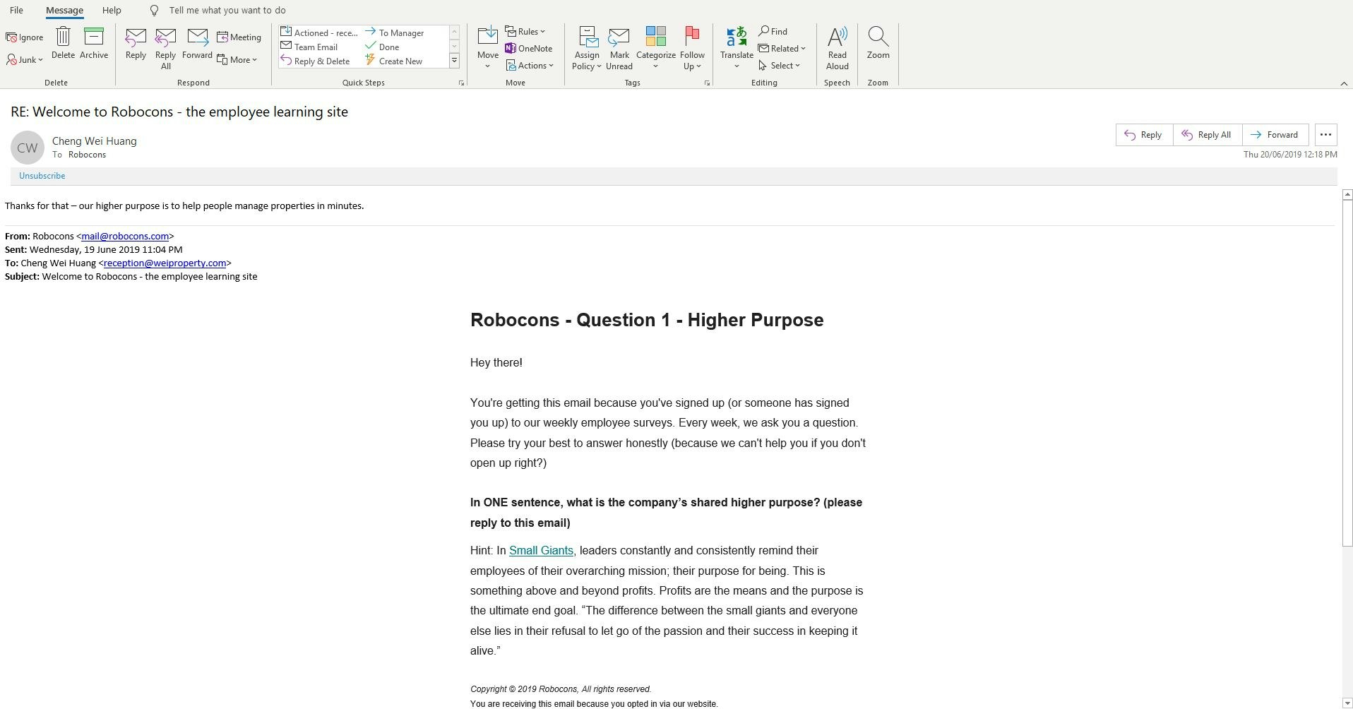Reply with a Meeting
Image resolution: width=1353 pixels, height=709 pixels.
click(239, 37)
